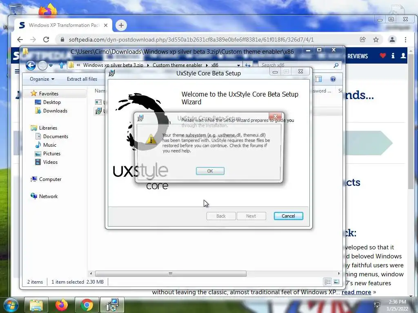Open a new Chrome tab with plus
Viewport: 418px width, 313px height.
pyautogui.click(x=121, y=25)
